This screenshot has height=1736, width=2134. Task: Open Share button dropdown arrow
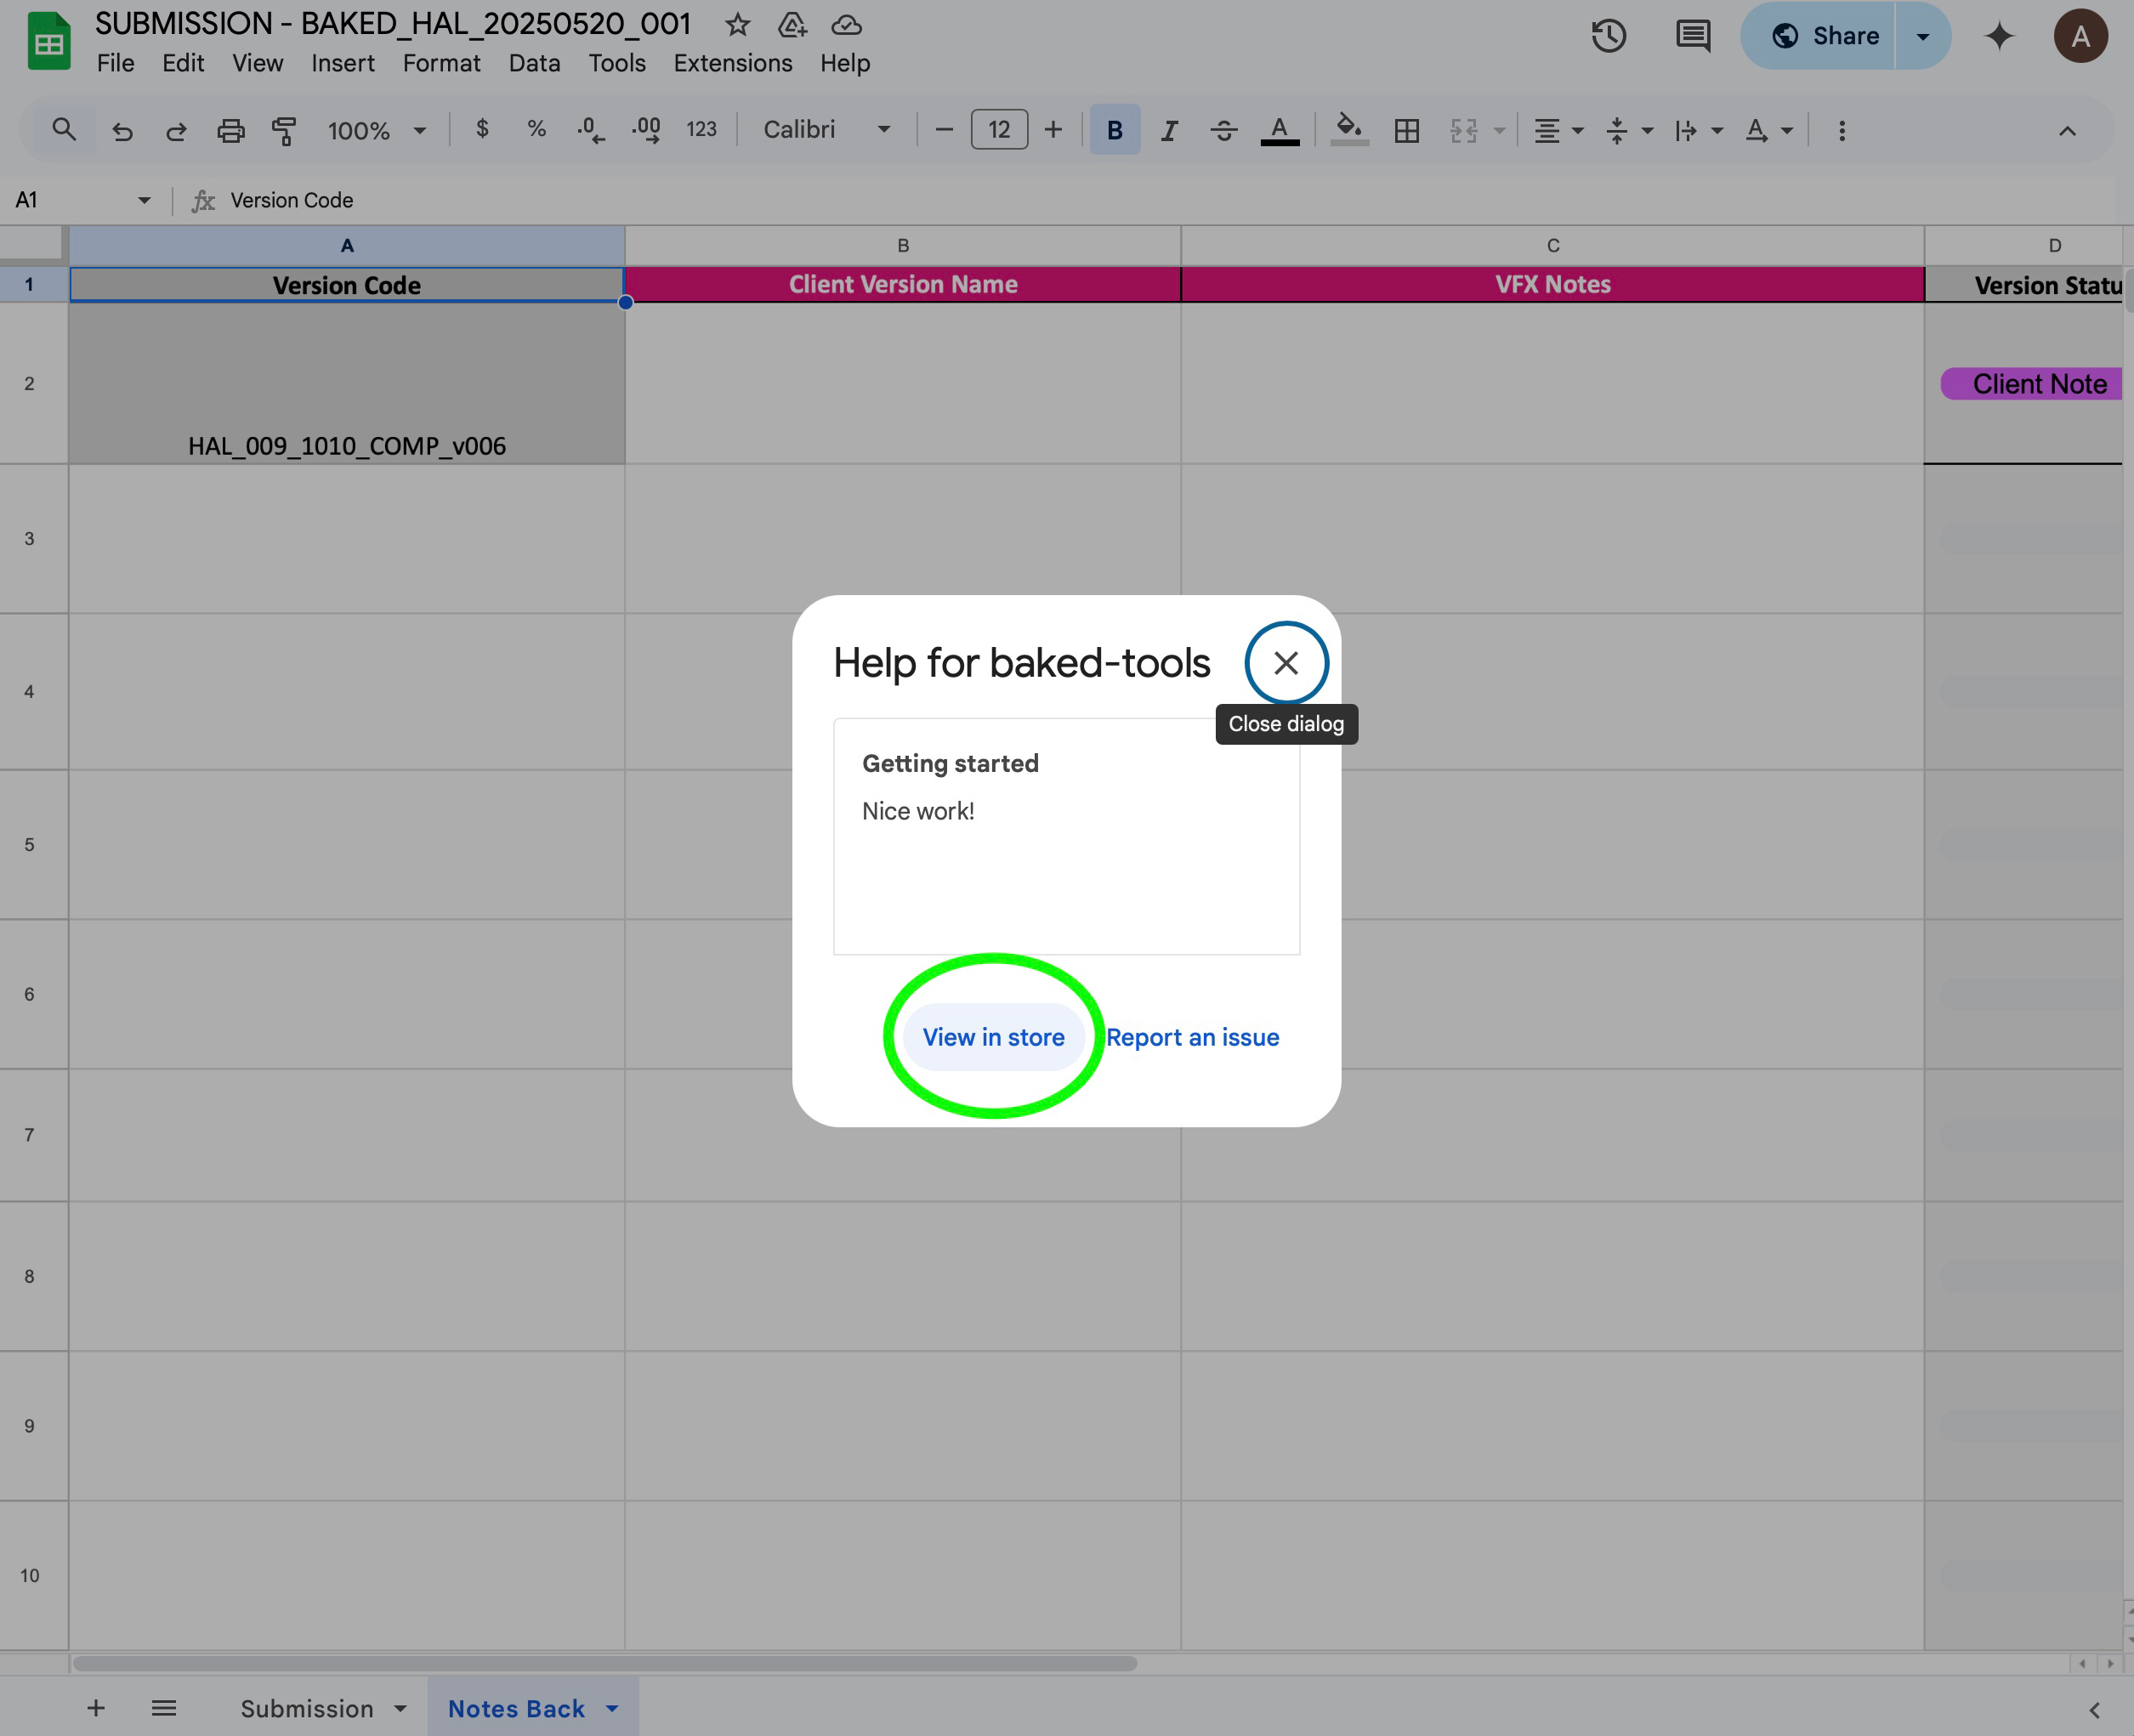(1922, 36)
